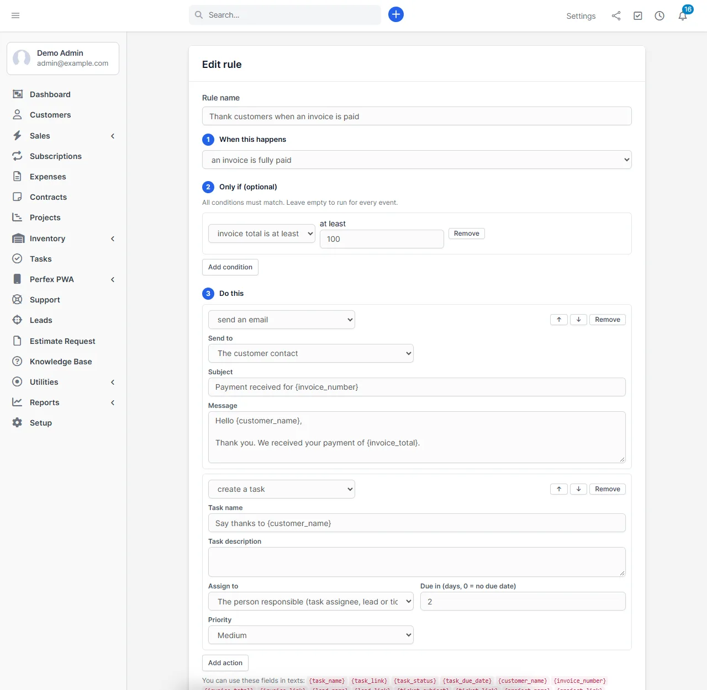
Task: Click the Rule name input field
Action: tap(417, 116)
